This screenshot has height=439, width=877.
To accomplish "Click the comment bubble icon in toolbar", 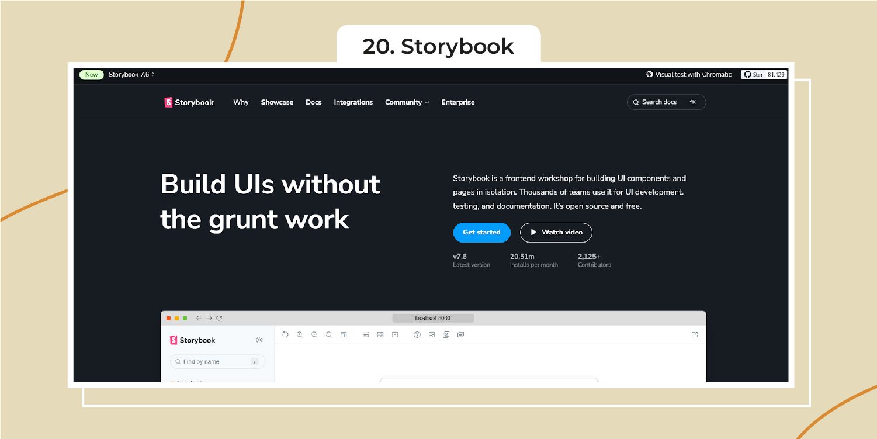I will tap(460, 335).
